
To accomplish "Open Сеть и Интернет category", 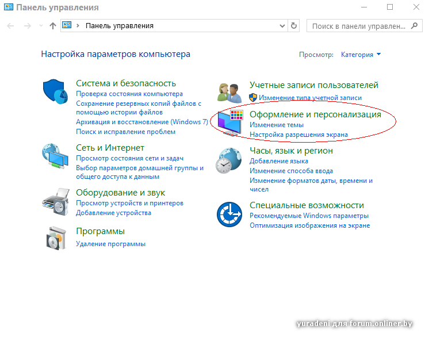I will (110, 148).
